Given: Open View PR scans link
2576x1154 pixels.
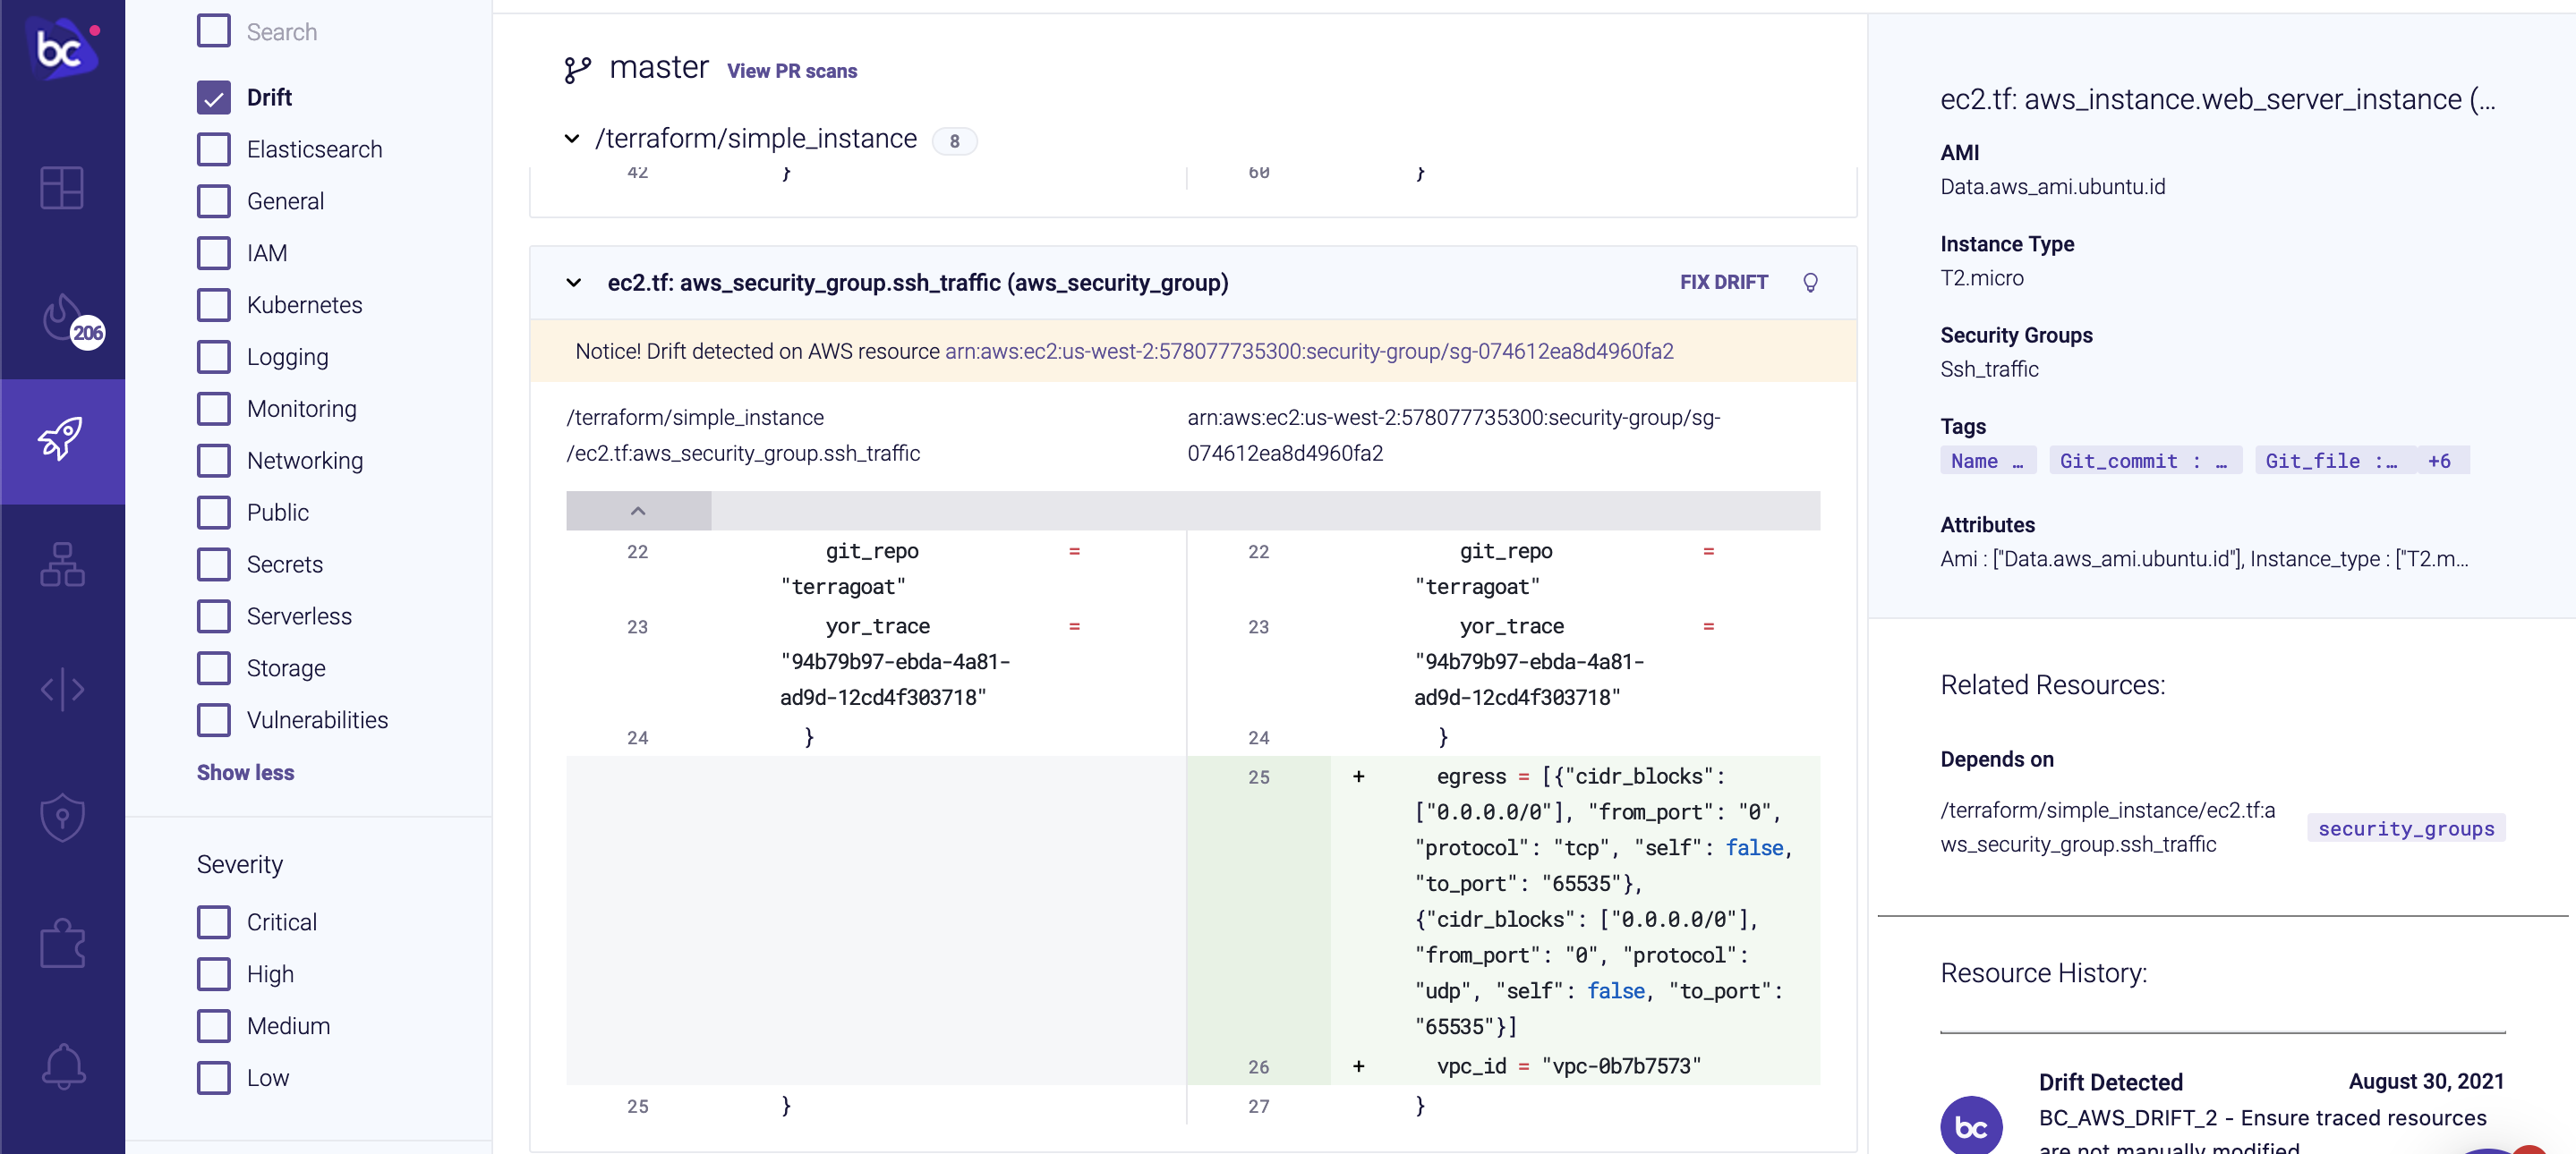Looking at the screenshot, I should (x=792, y=72).
